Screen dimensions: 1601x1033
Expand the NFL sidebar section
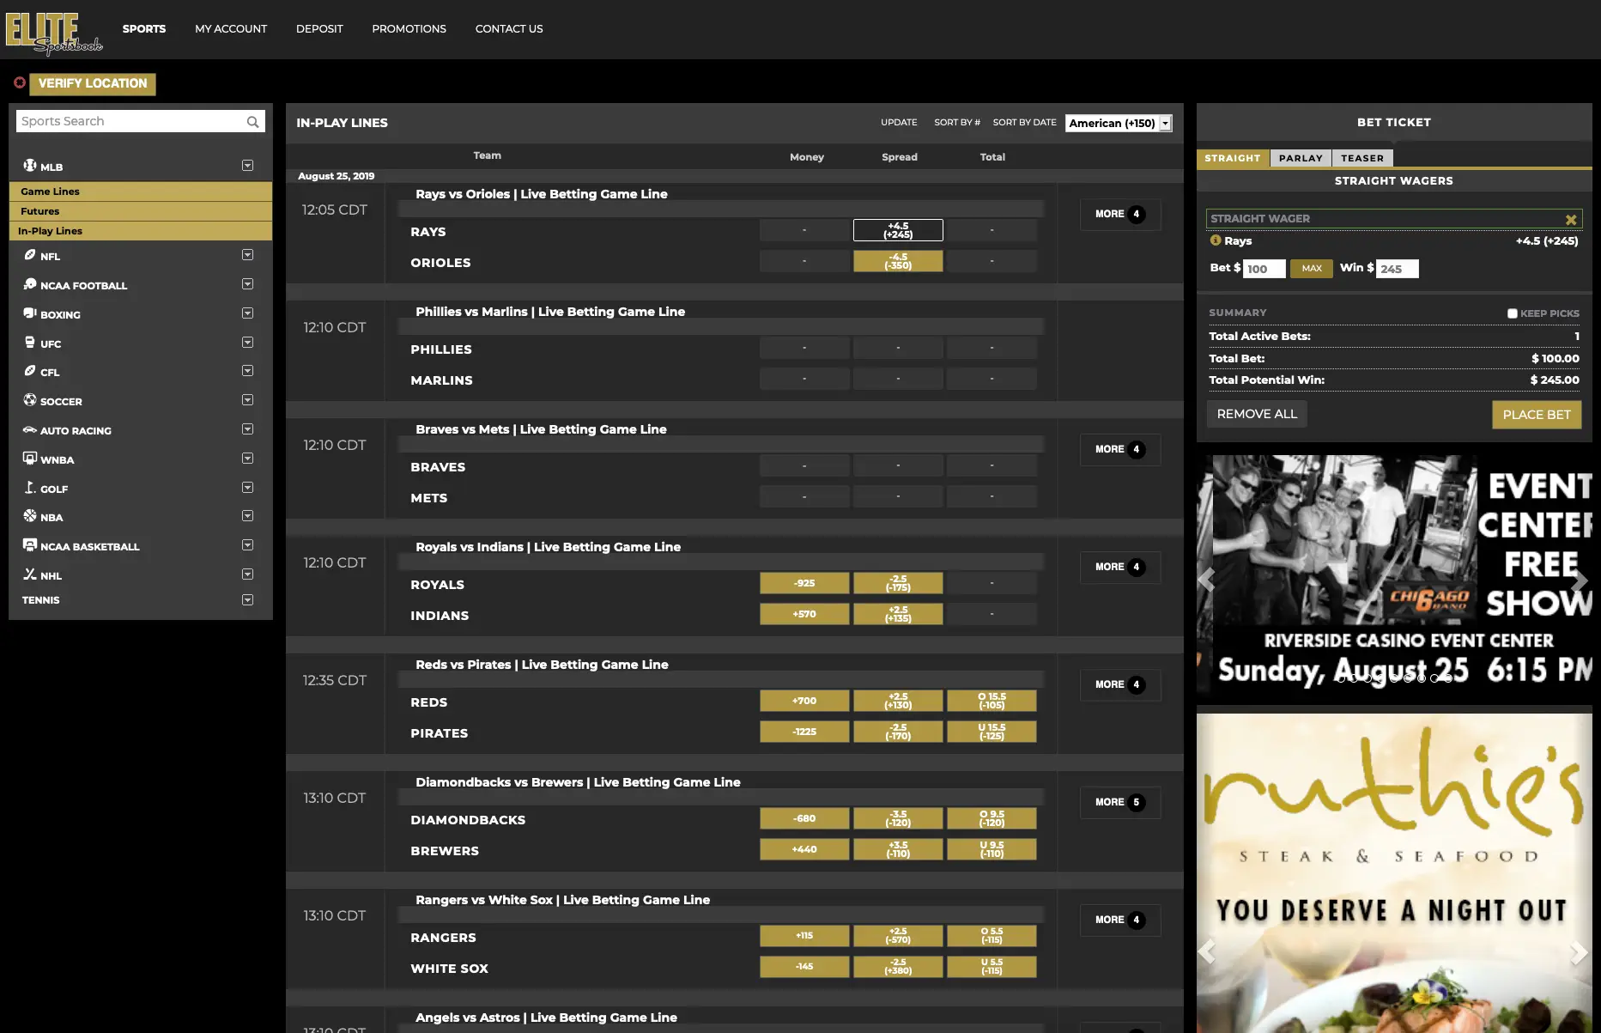click(248, 255)
